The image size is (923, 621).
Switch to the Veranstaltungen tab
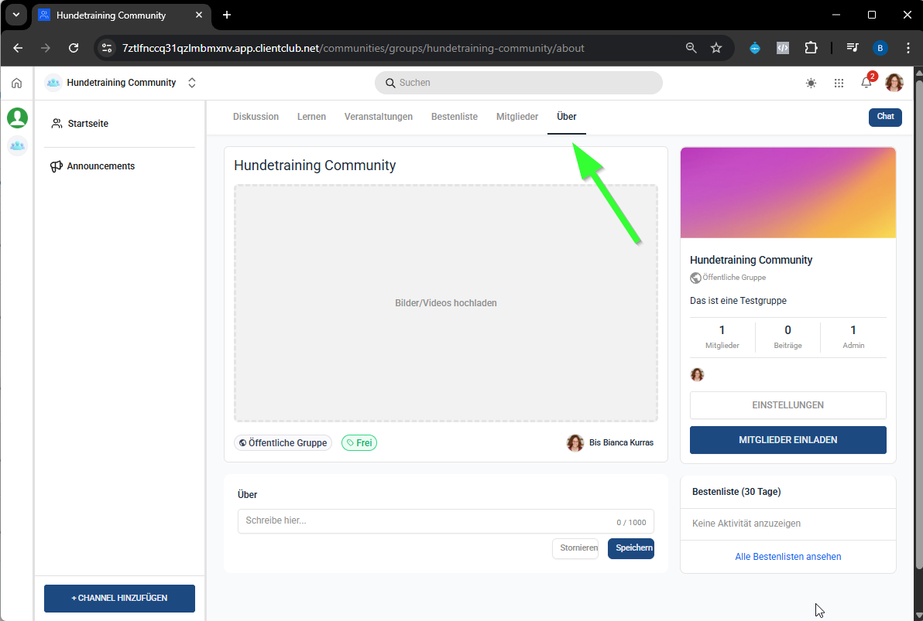[x=379, y=117]
